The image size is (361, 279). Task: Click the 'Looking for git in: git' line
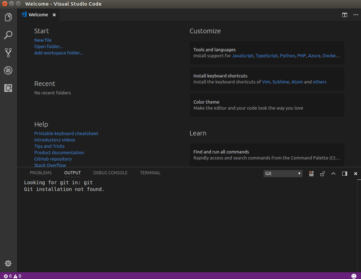pos(58,183)
